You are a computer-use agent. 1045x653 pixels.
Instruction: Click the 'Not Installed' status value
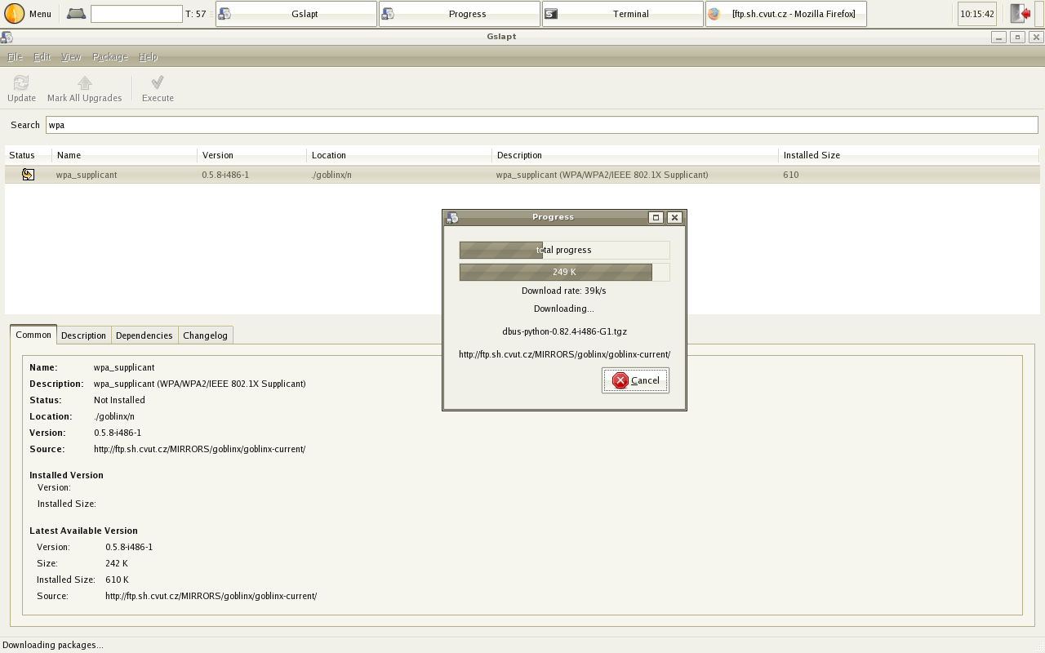(119, 400)
